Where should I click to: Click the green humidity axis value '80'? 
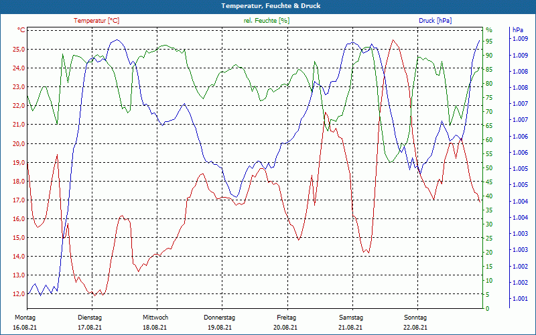pos(489,83)
